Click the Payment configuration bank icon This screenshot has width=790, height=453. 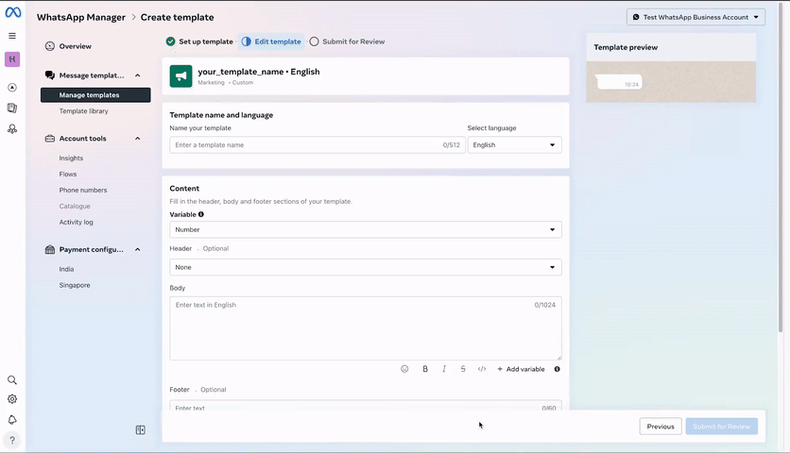[x=50, y=250]
